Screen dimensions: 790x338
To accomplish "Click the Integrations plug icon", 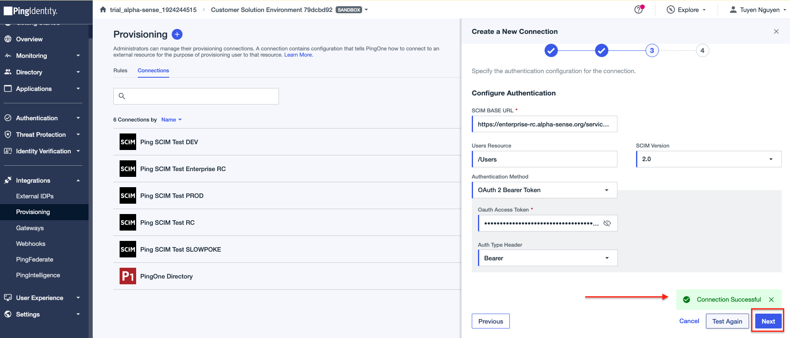I will [8, 180].
